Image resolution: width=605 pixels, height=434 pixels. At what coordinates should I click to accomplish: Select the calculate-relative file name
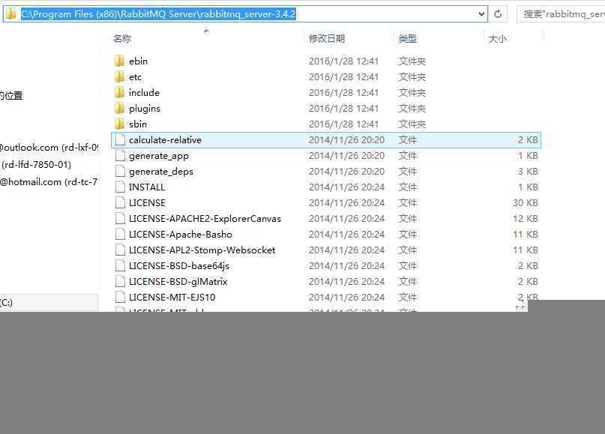165,139
